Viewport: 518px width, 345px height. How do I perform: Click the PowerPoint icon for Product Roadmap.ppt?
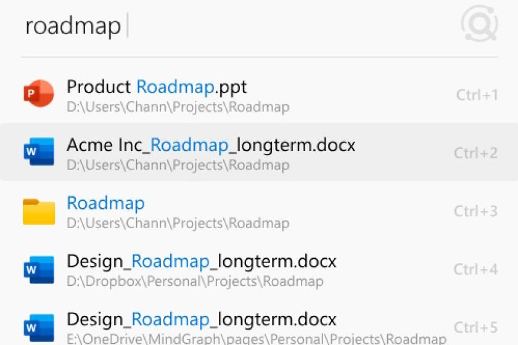(39, 93)
